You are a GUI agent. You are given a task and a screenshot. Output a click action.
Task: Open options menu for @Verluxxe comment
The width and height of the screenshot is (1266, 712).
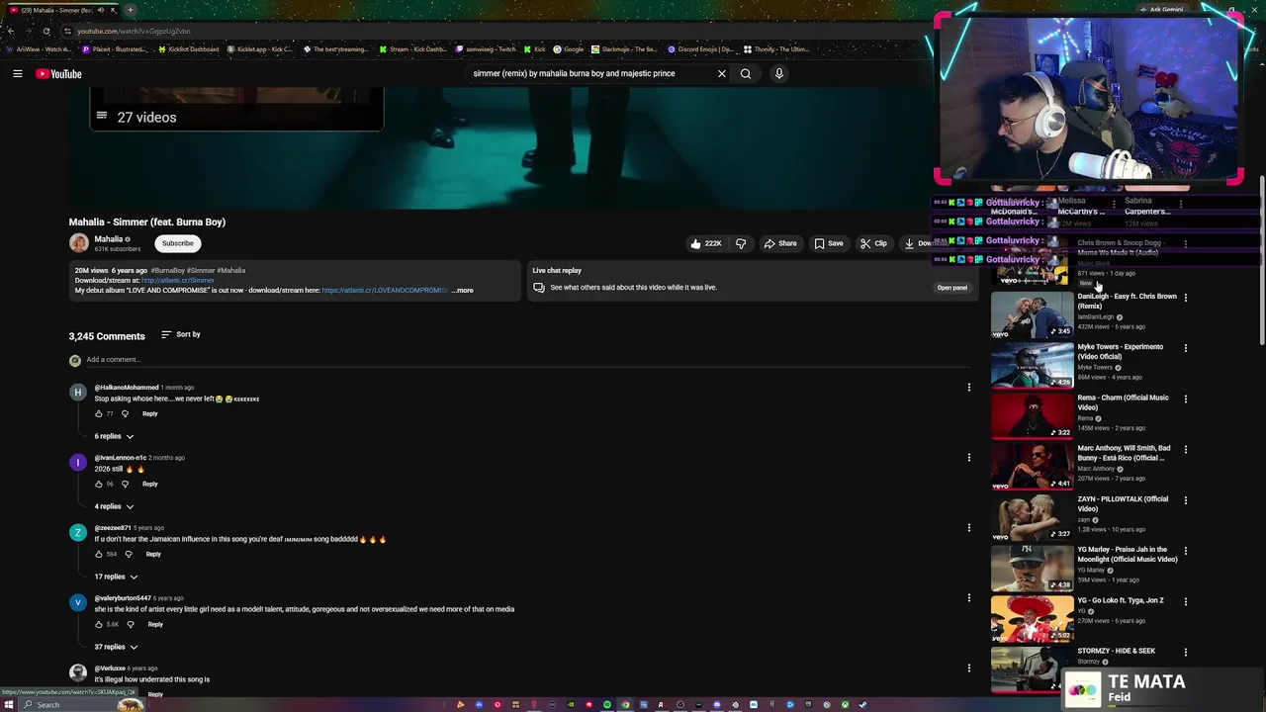969,668
